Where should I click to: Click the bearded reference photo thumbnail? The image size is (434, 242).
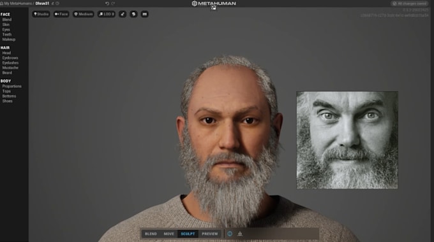tap(347, 140)
